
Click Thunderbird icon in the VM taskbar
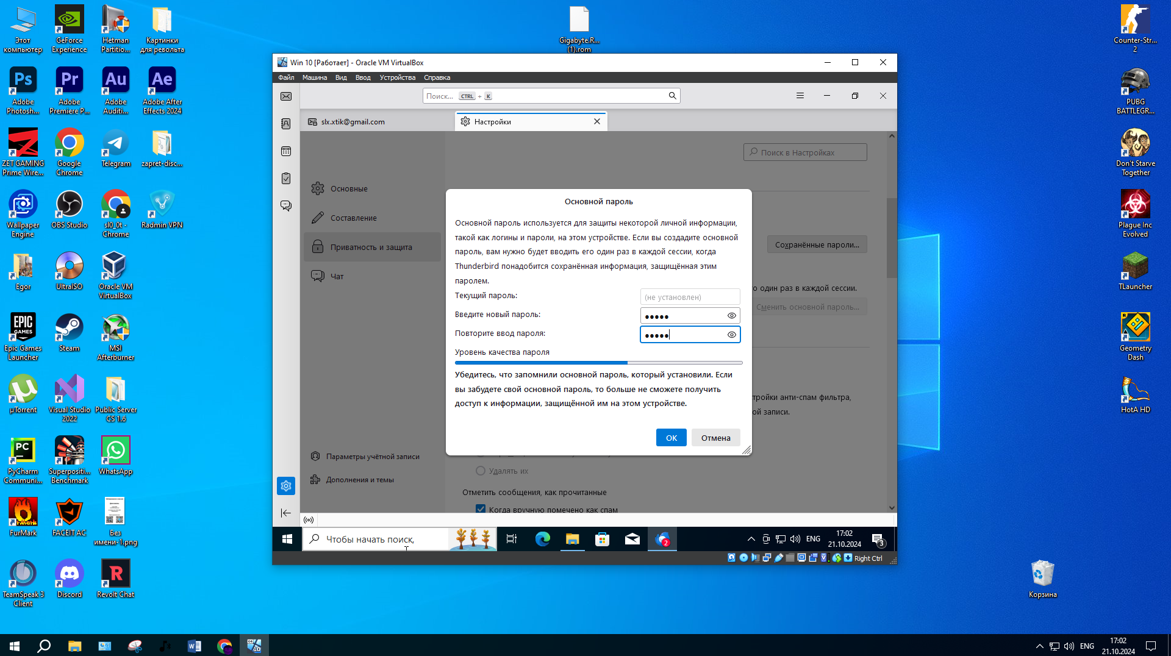tap(662, 539)
